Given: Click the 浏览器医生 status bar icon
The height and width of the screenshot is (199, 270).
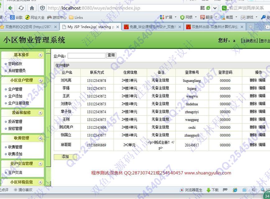Looking at the screenshot, I should point(191,190).
